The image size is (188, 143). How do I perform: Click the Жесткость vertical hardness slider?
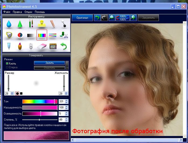coord(64,83)
